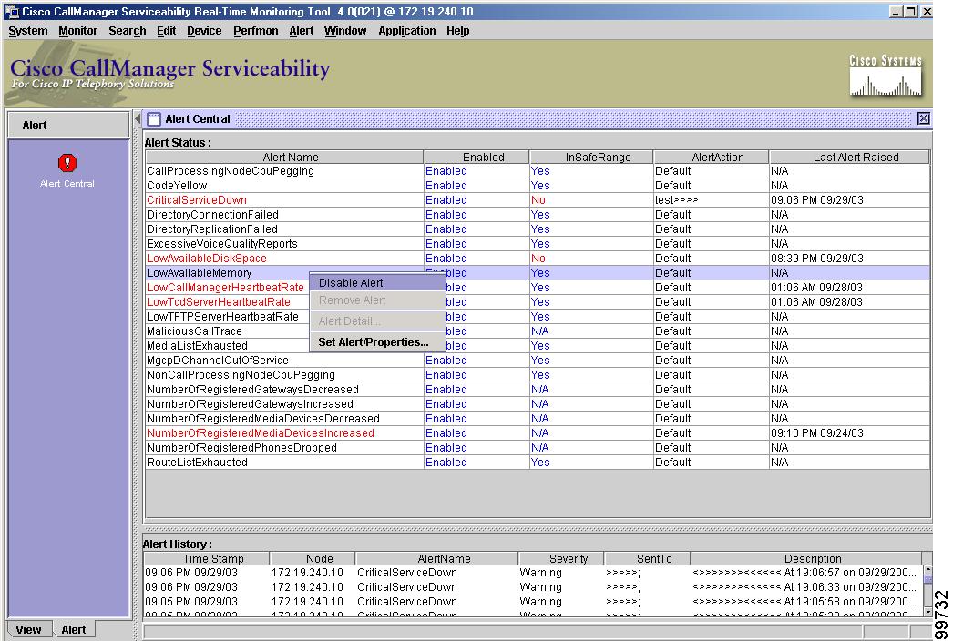Sort history by AlertName column
This screenshot has height=641, width=953.
tap(437, 558)
